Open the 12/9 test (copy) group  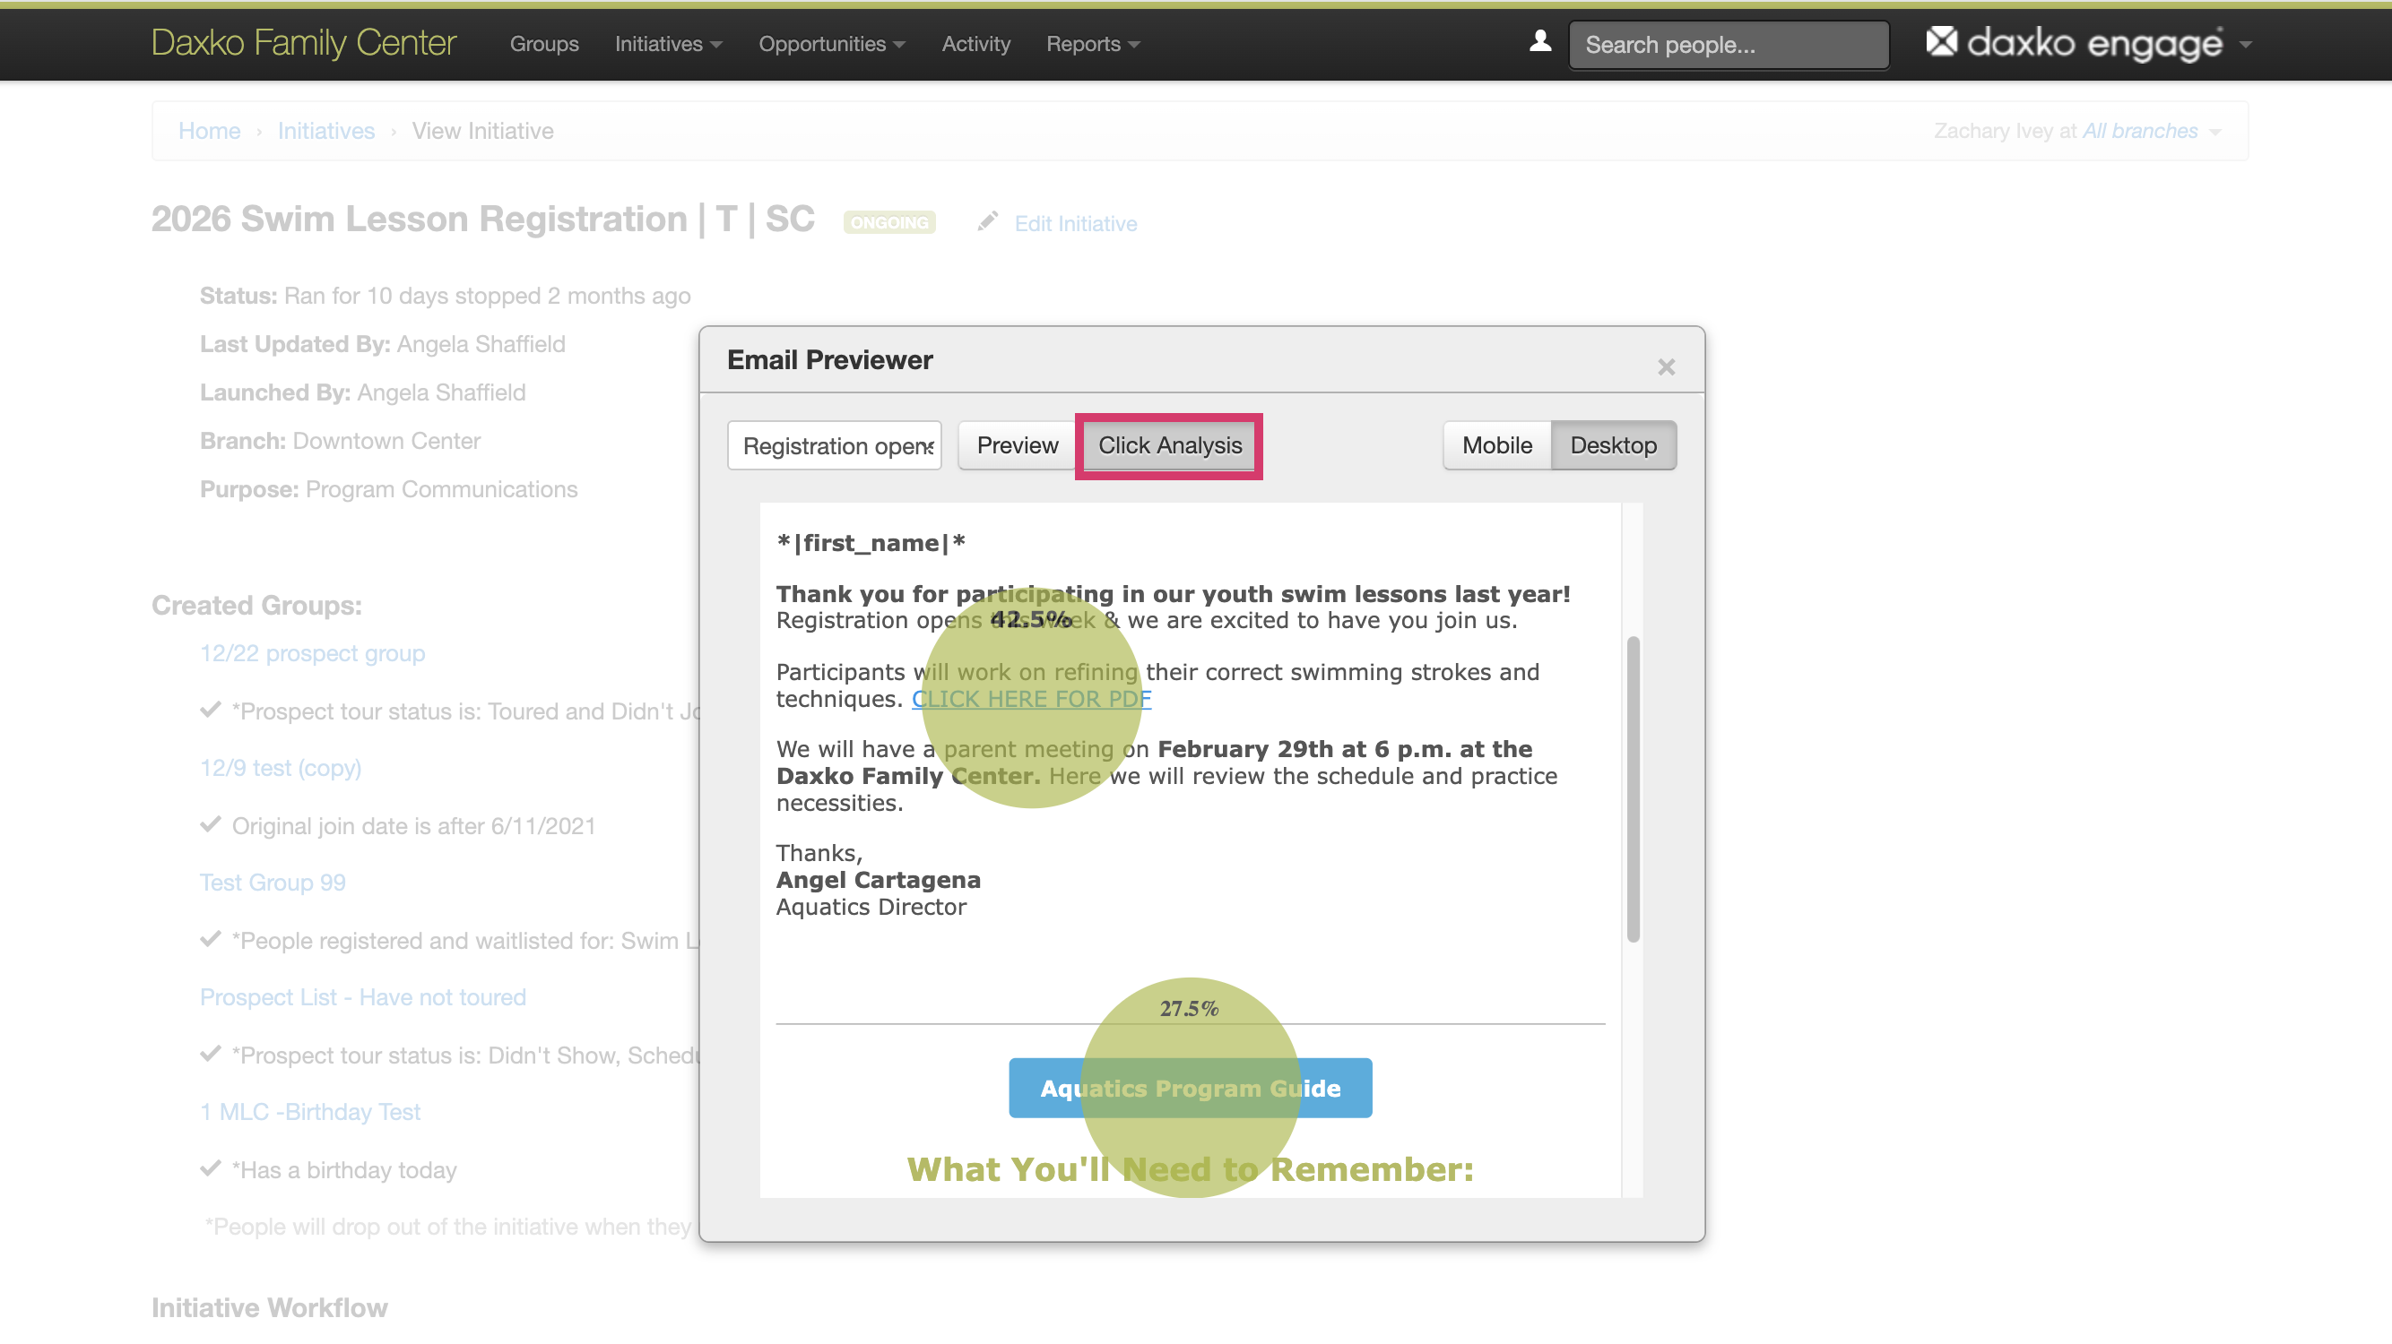281,768
